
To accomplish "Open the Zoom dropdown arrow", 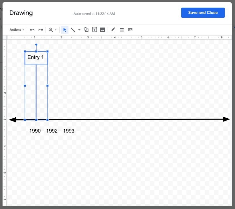I will click(56, 30).
